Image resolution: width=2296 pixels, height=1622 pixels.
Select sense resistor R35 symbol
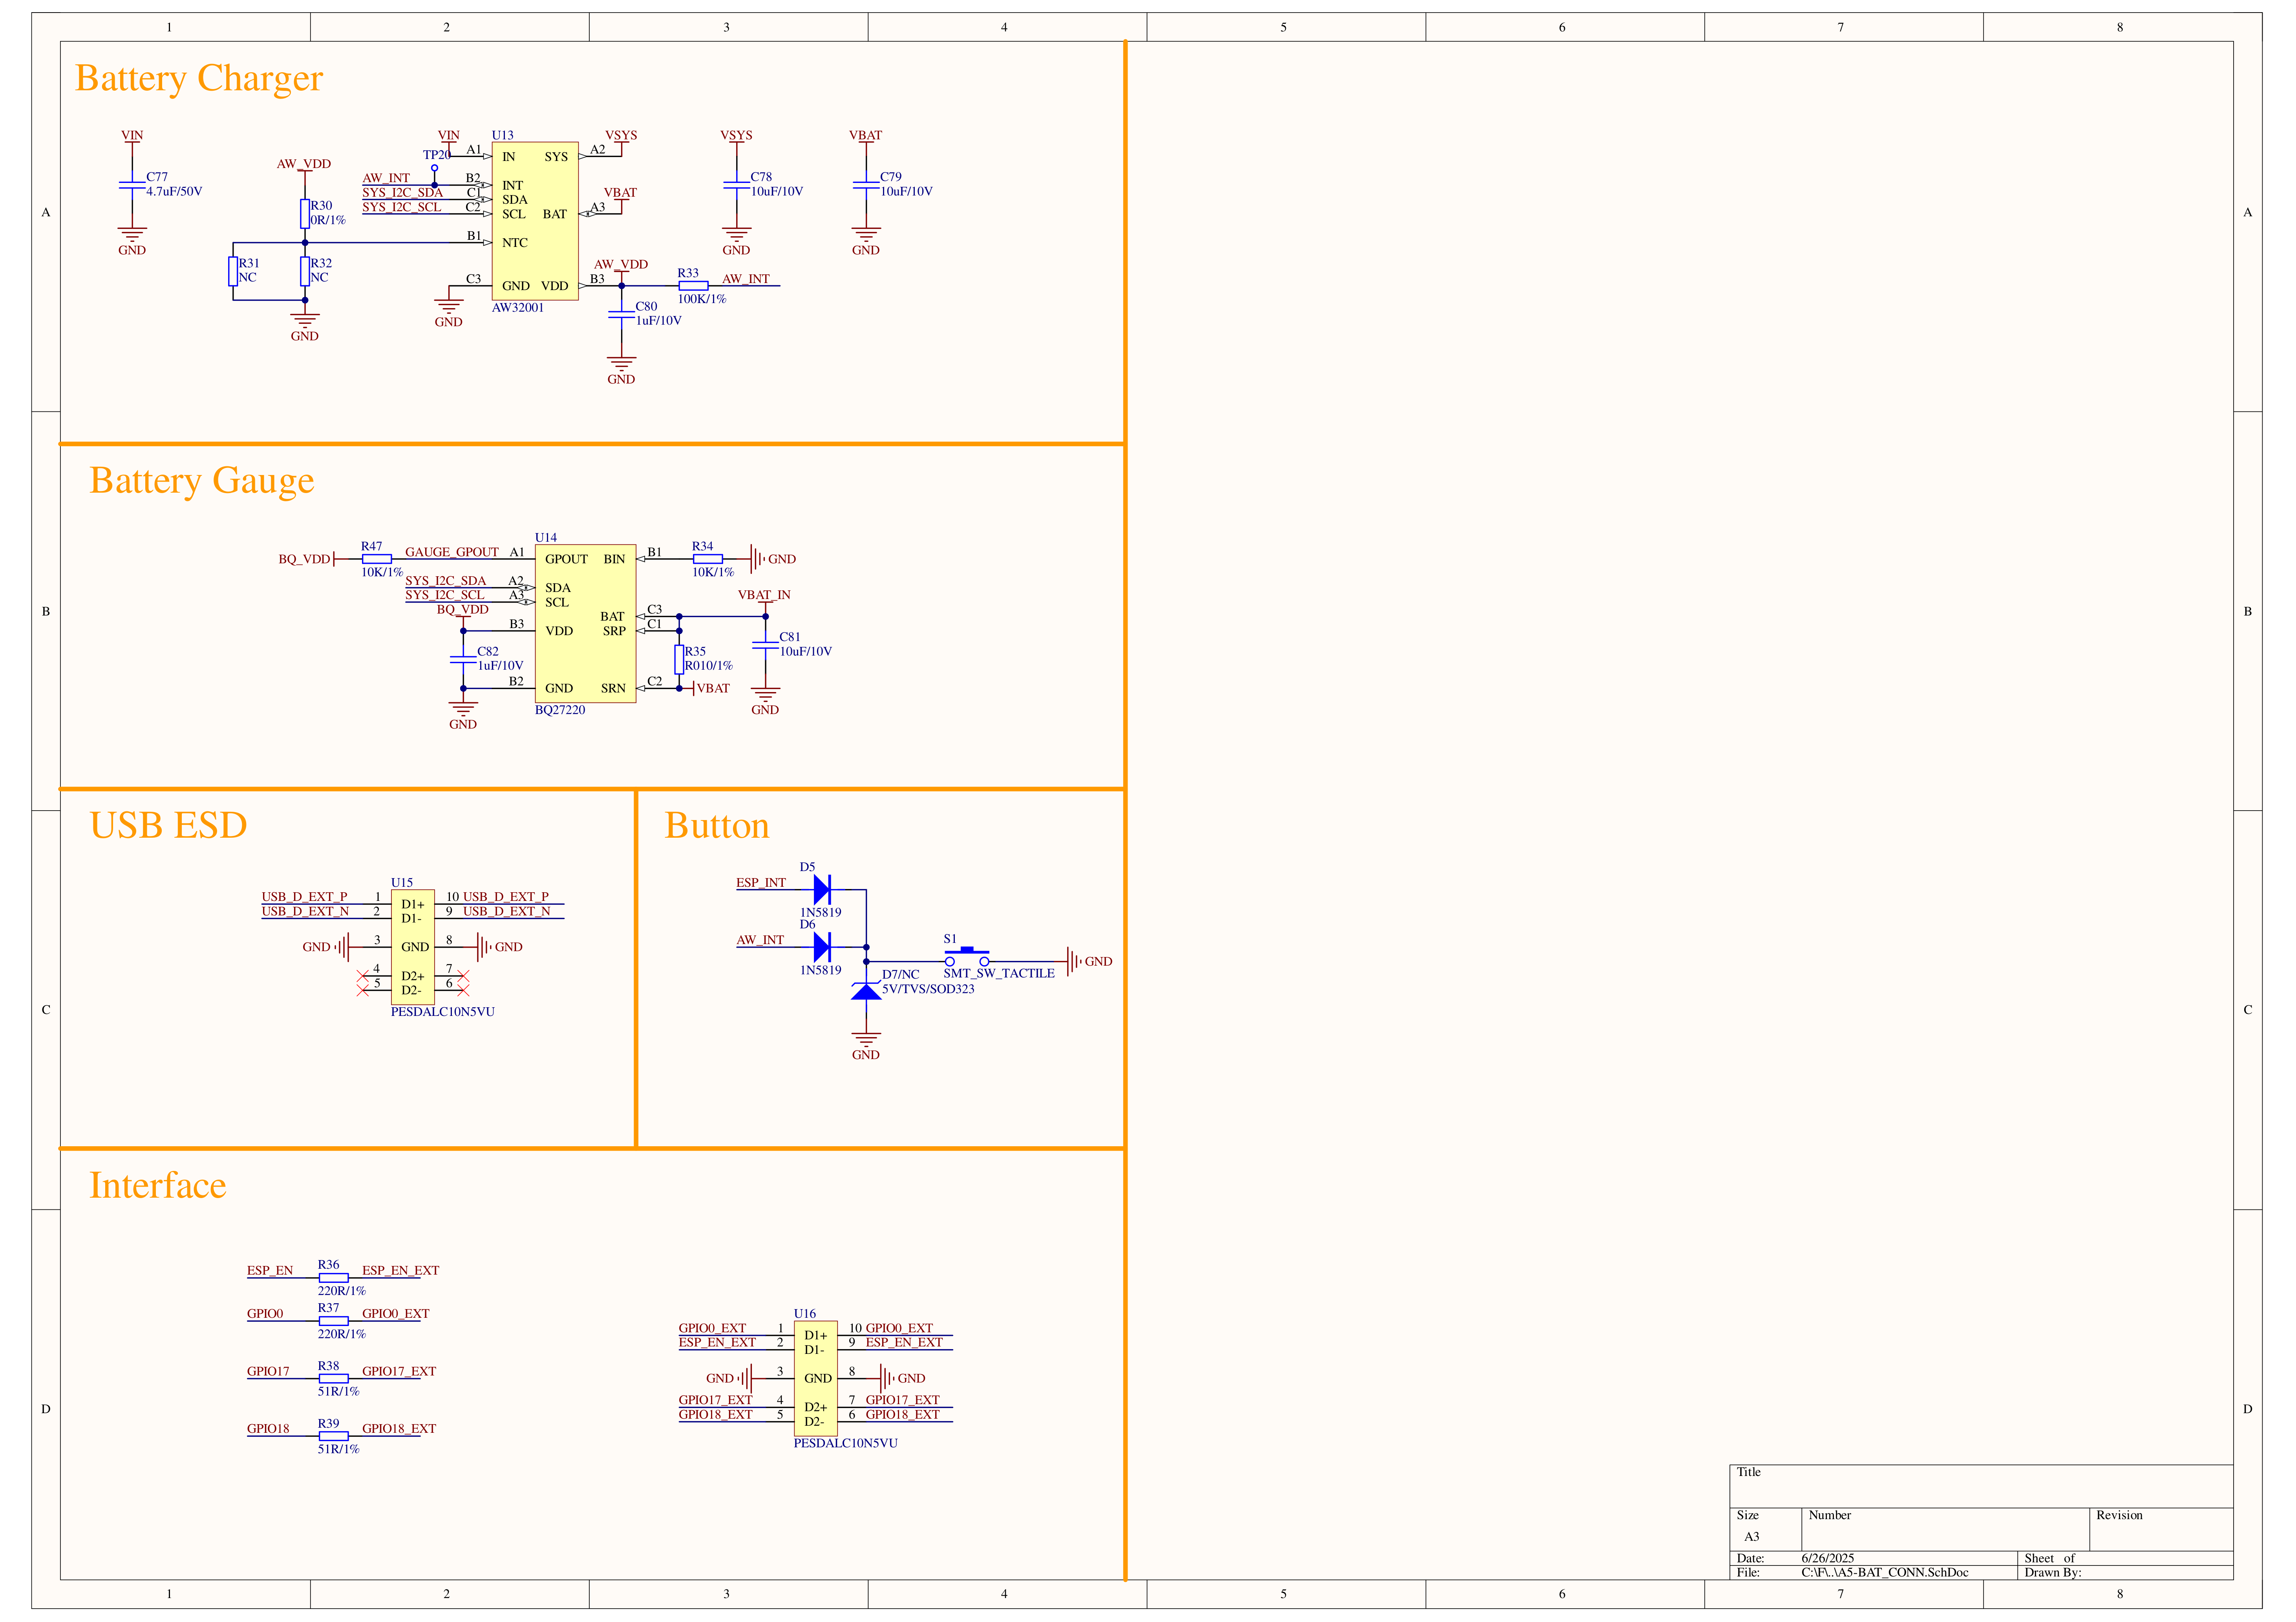point(679,659)
